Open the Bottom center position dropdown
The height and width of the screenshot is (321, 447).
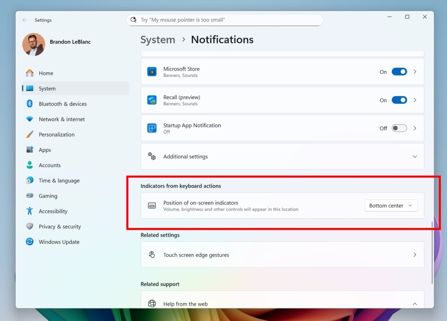coord(391,205)
